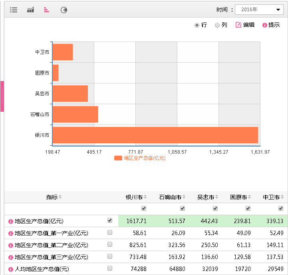288x275 pixels.
Task: Click the 提示 hint button
Action: coord(271,25)
